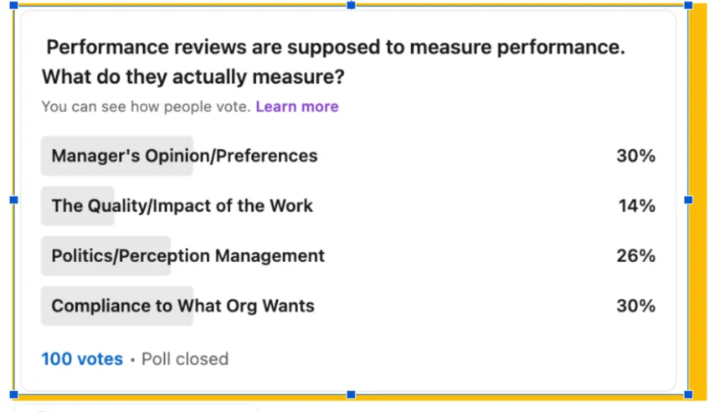Click the 30% result beside Compliance option
This screenshot has height=412, width=720.
635,306
